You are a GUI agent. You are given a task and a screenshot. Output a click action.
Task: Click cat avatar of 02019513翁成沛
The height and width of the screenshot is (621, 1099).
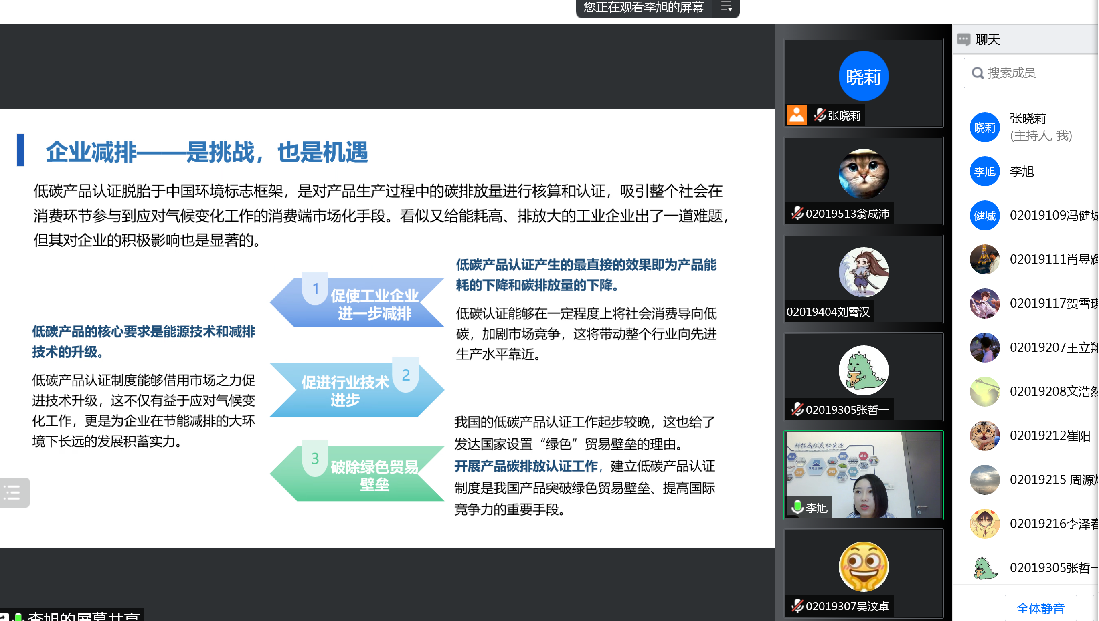click(x=864, y=174)
